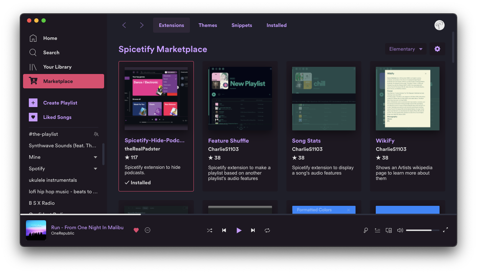Unlike the song with heart icon
477x273 pixels.
136,230
